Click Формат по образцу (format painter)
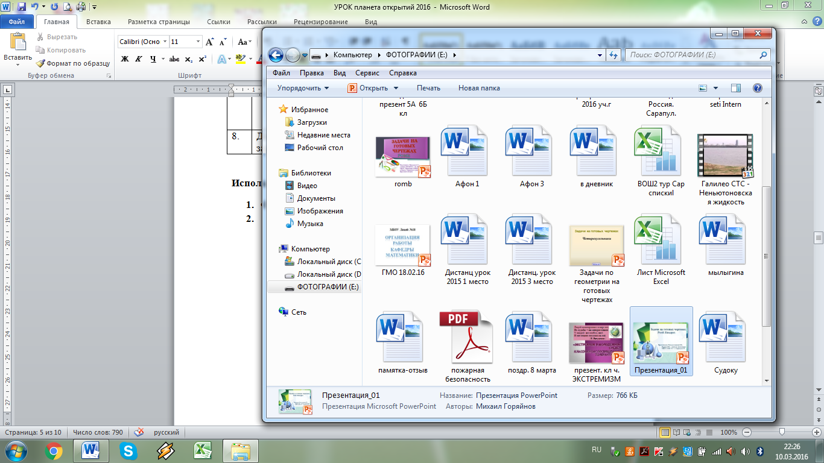 [x=73, y=63]
